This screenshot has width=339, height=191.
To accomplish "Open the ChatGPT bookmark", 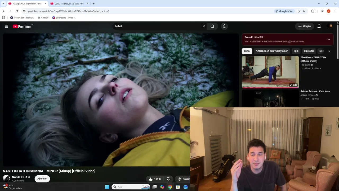I will click(43, 18).
